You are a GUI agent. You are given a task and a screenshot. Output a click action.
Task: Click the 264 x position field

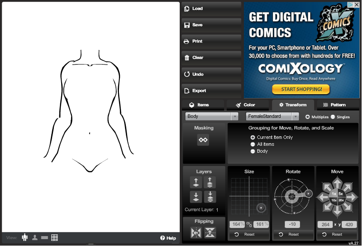325,224
